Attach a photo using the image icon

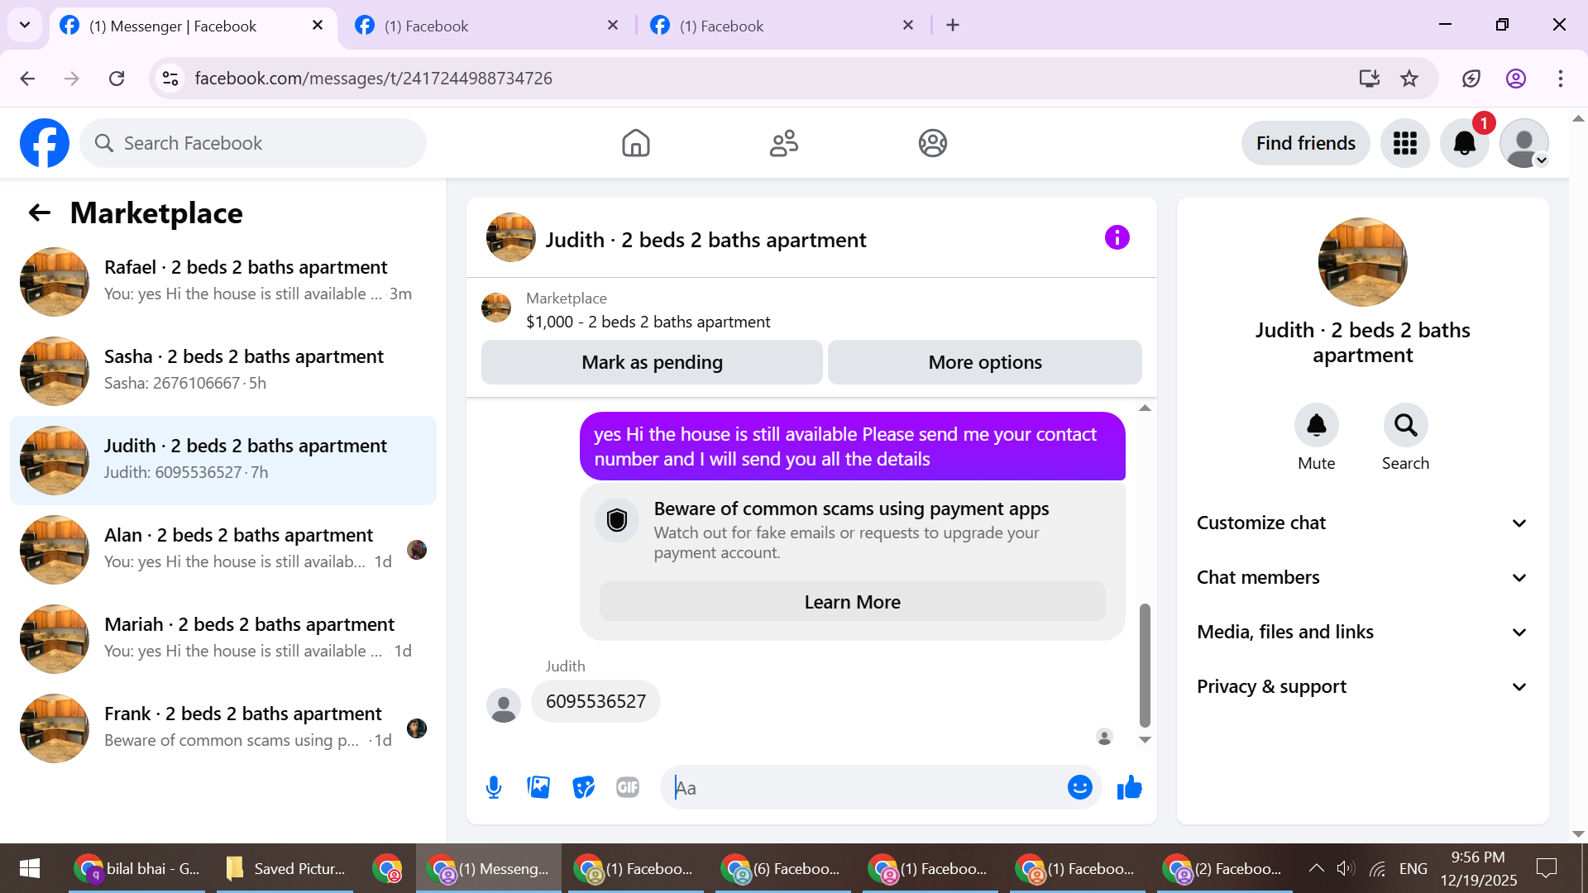(x=538, y=787)
